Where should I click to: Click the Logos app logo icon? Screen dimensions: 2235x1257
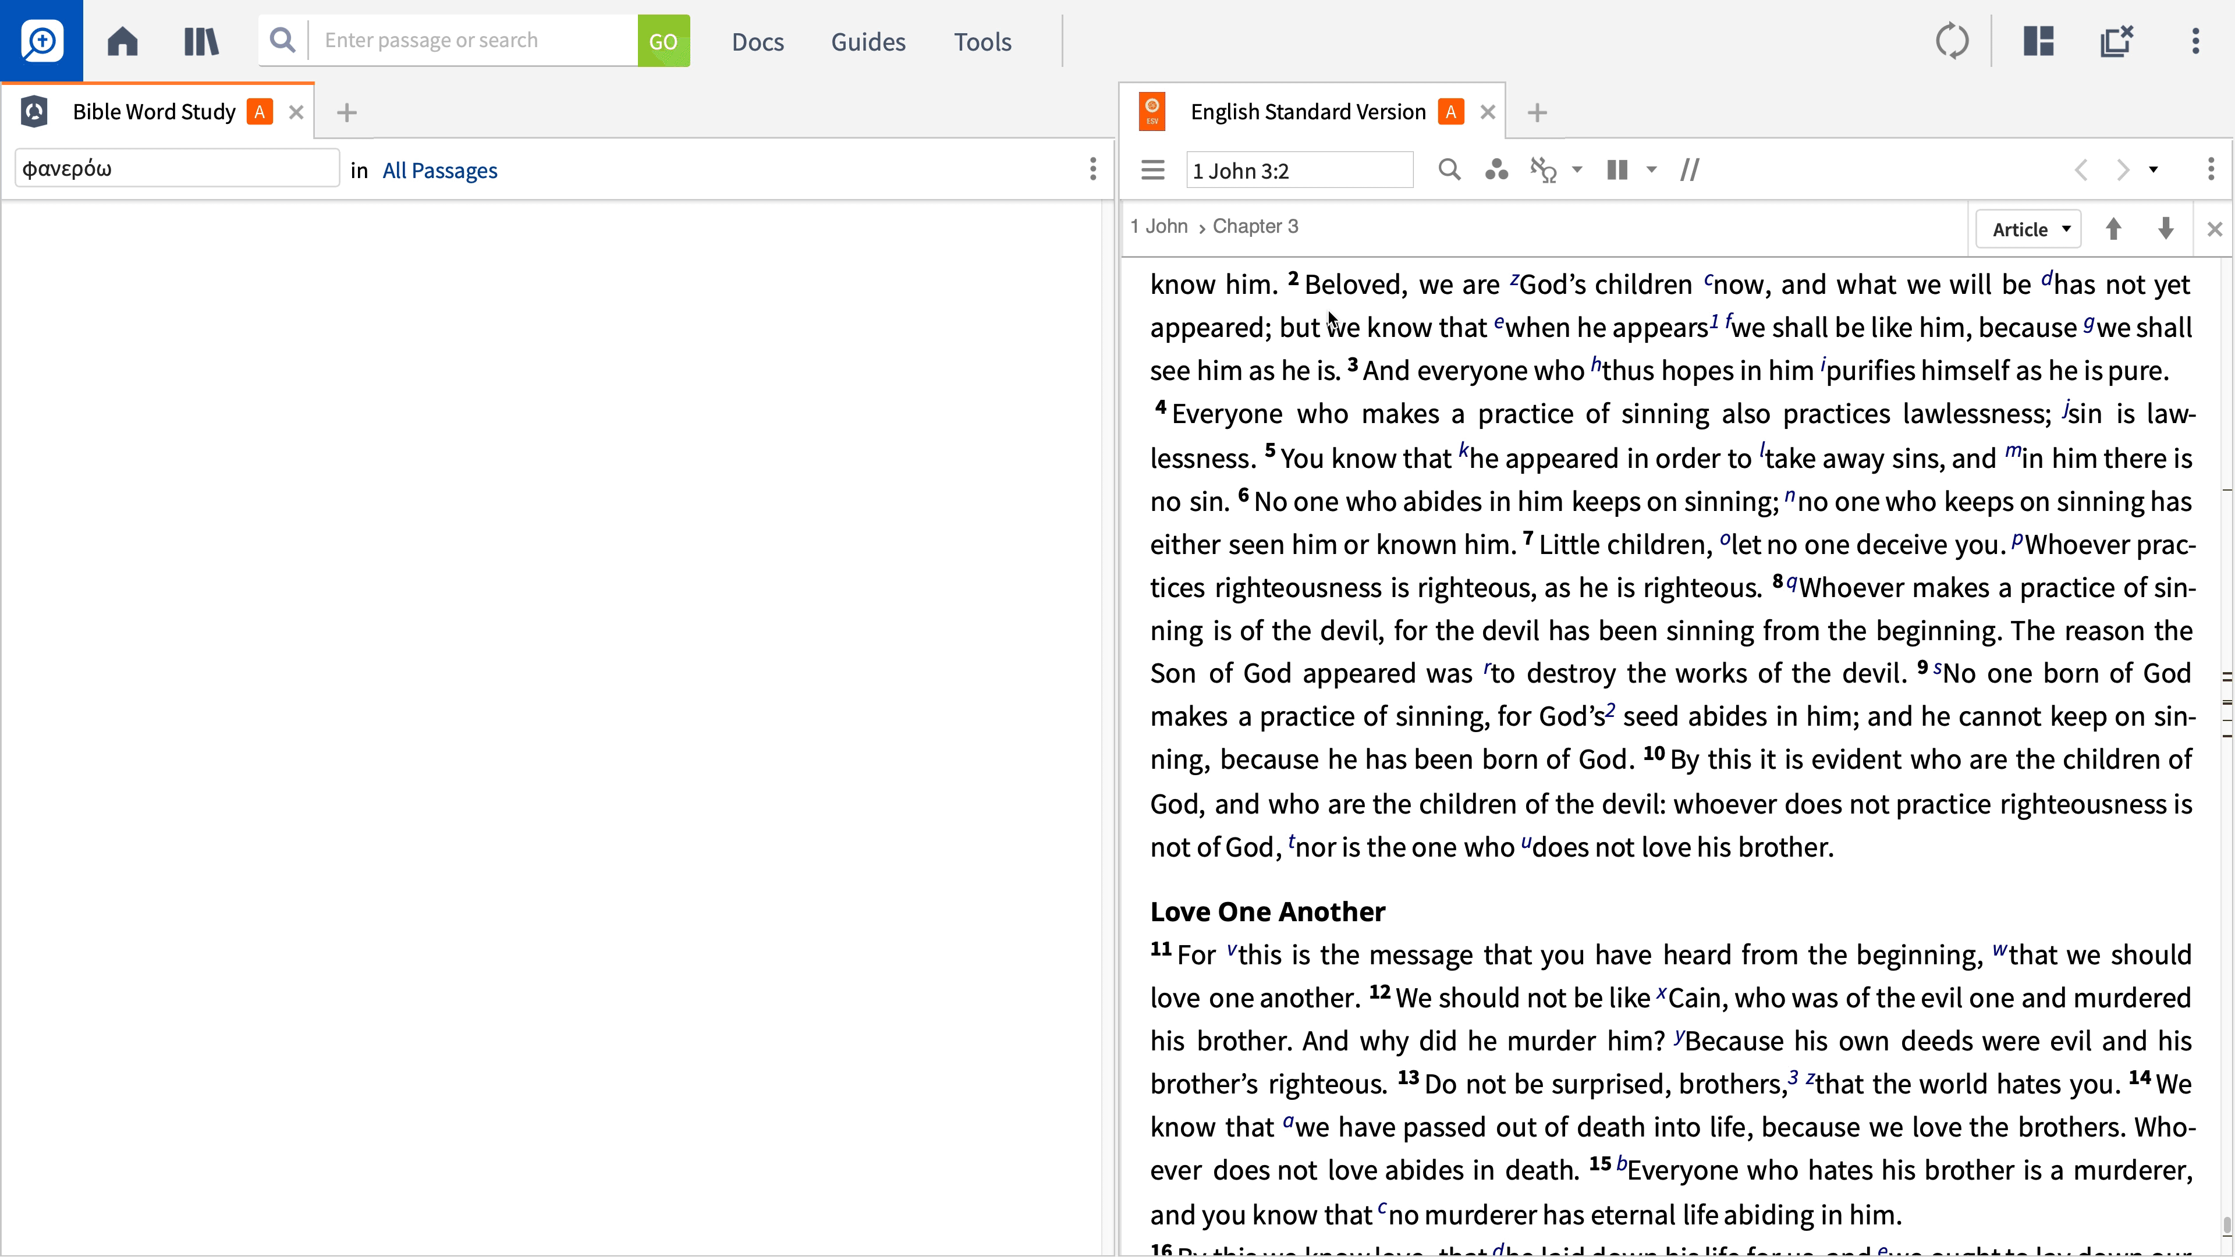[42, 41]
